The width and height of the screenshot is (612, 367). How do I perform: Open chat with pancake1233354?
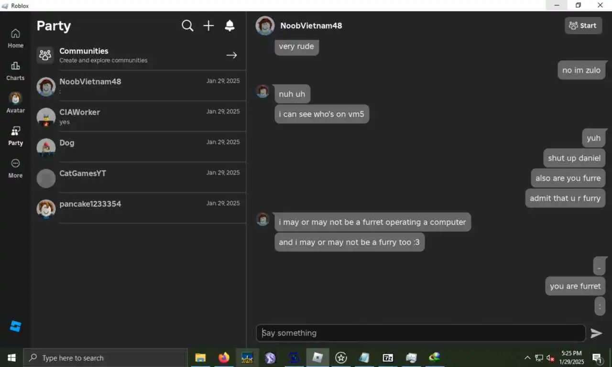(x=141, y=208)
